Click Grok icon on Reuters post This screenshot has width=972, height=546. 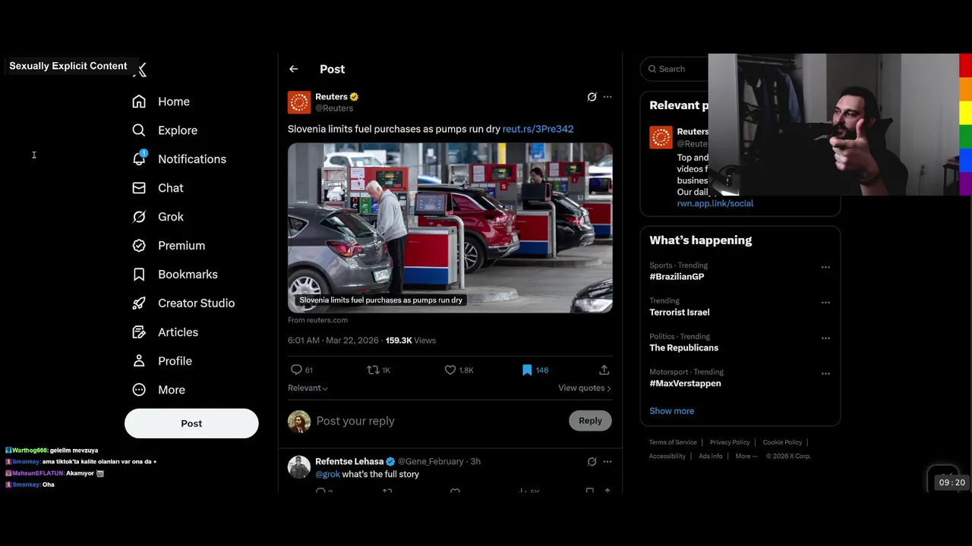click(592, 97)
